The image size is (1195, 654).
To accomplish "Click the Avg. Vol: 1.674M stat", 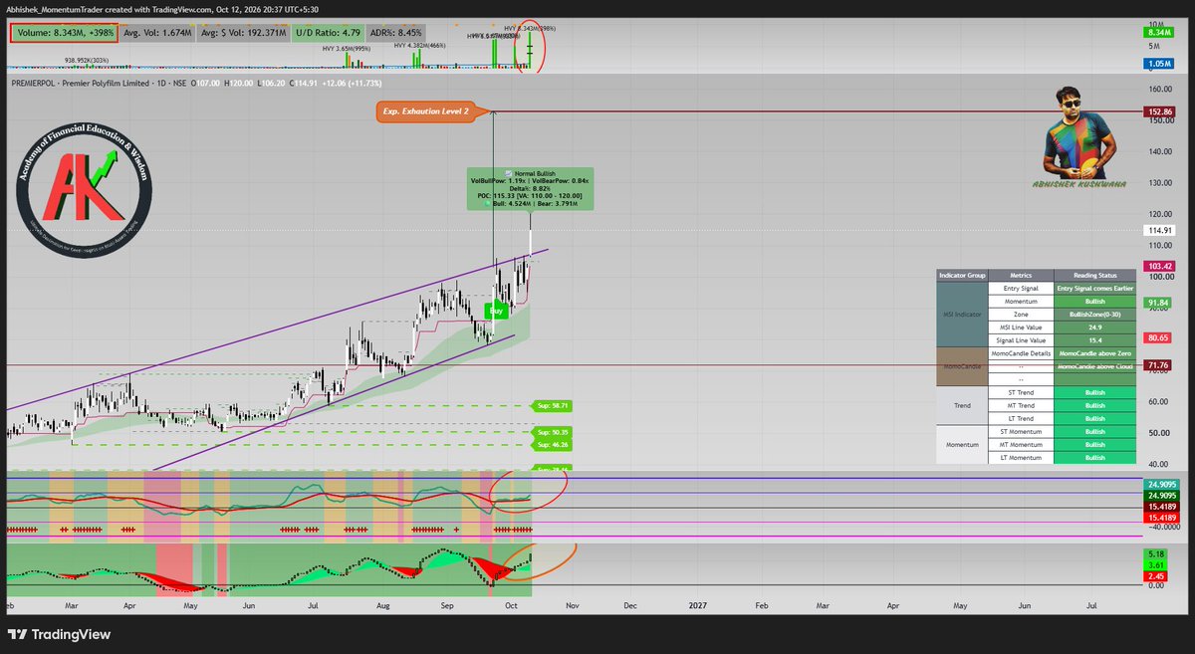I will [155, 32].
